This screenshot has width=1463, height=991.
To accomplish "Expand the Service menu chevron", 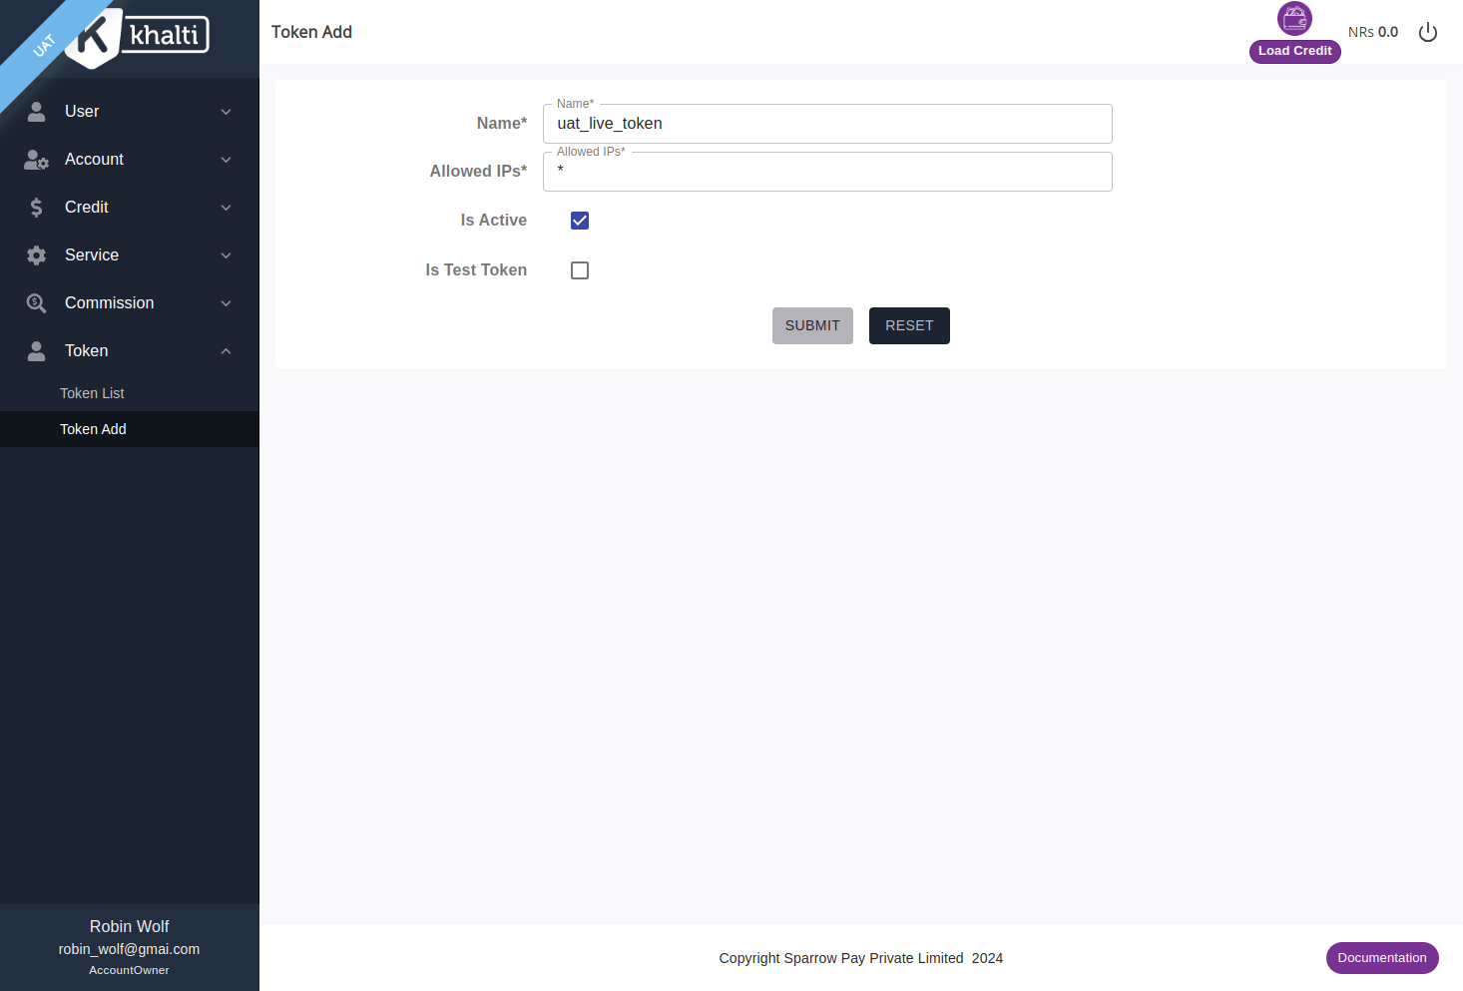I will coord(227,255).
